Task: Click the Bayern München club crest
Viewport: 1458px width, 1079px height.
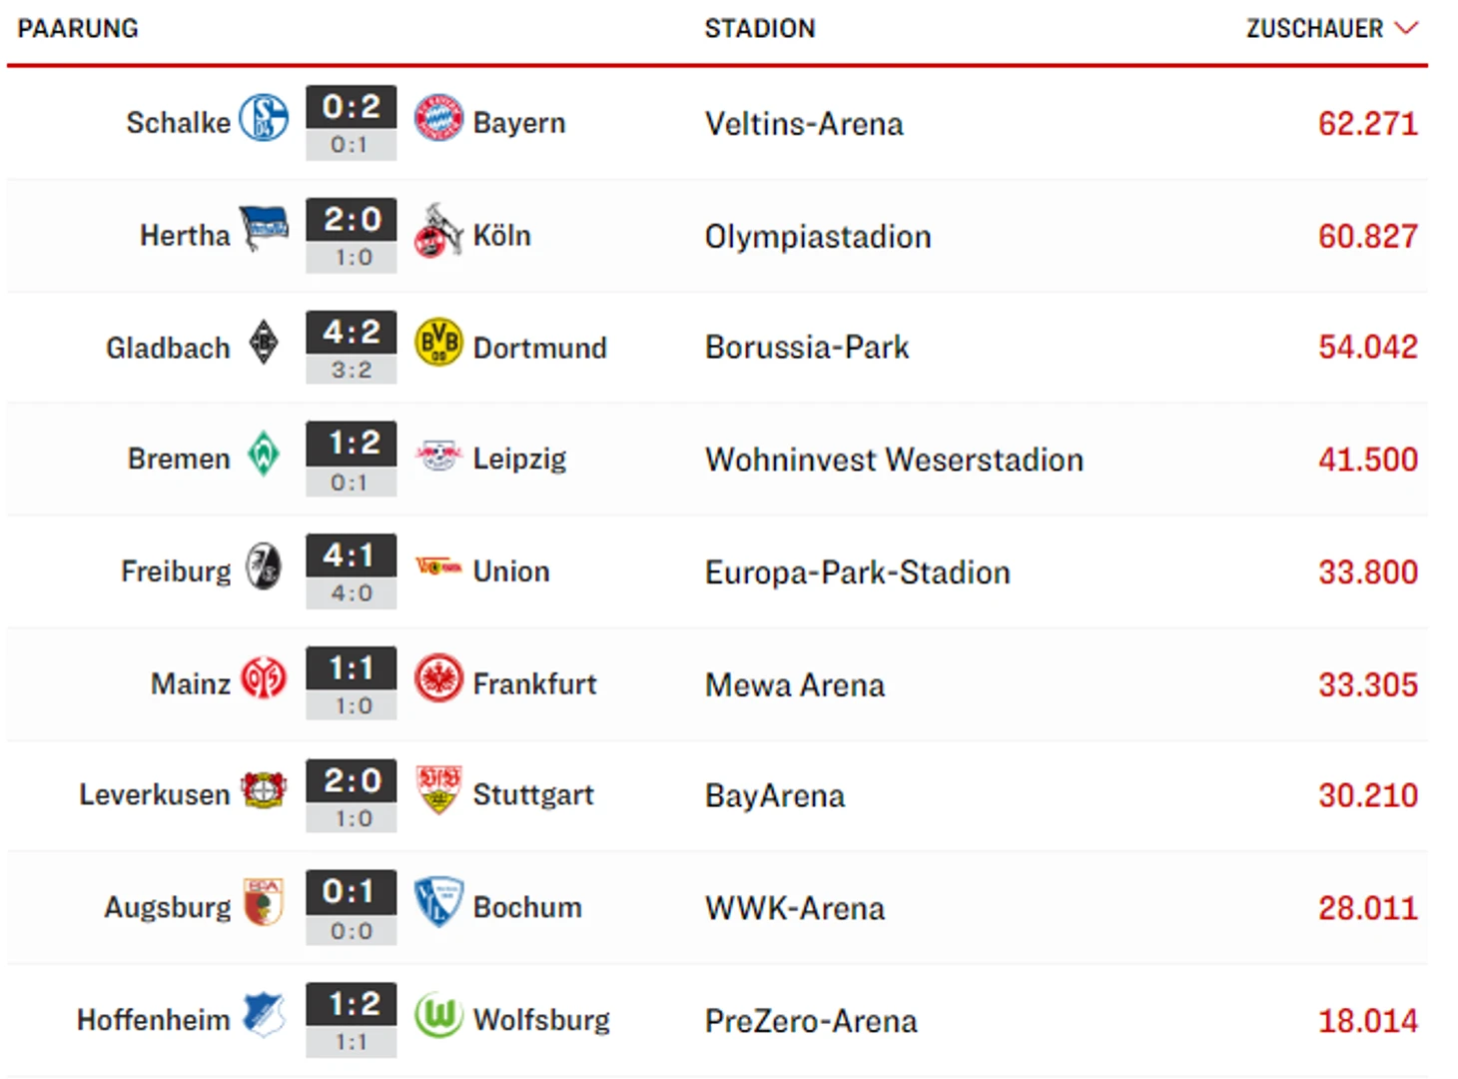Action: point(438,118)
